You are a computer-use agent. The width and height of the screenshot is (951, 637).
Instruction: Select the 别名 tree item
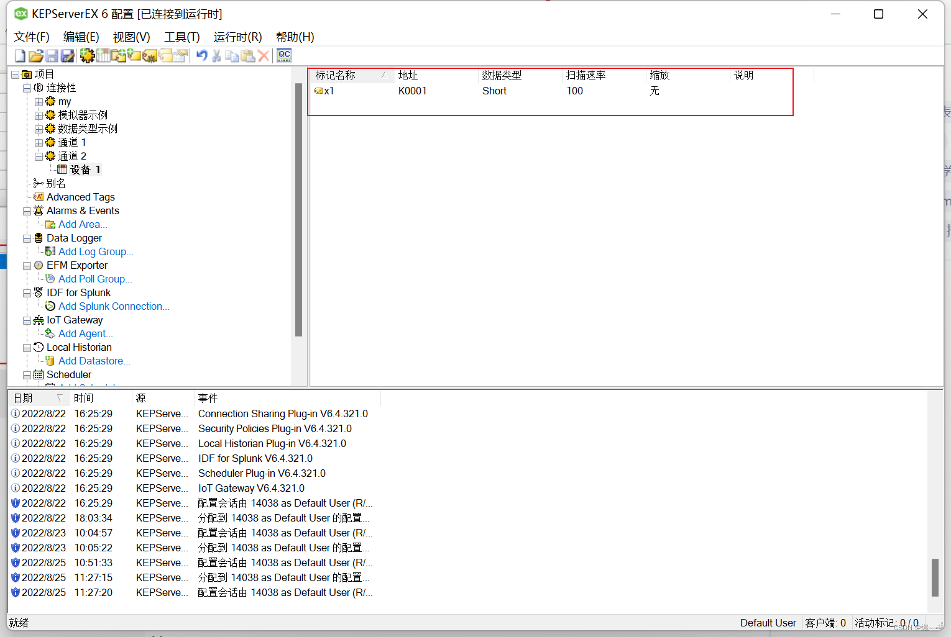coord(56,183)
